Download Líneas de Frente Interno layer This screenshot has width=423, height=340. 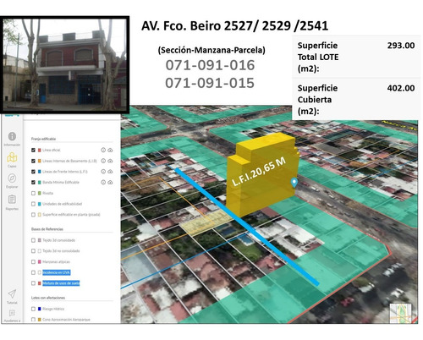click(x=110, y=172)
